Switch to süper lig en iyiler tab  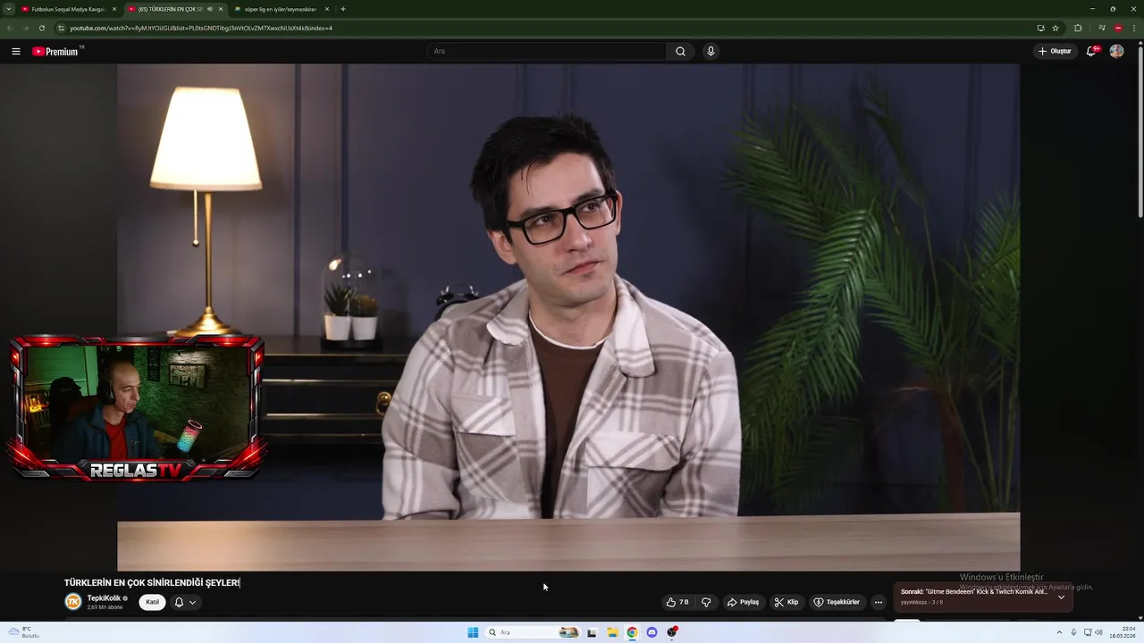(280, 9)
